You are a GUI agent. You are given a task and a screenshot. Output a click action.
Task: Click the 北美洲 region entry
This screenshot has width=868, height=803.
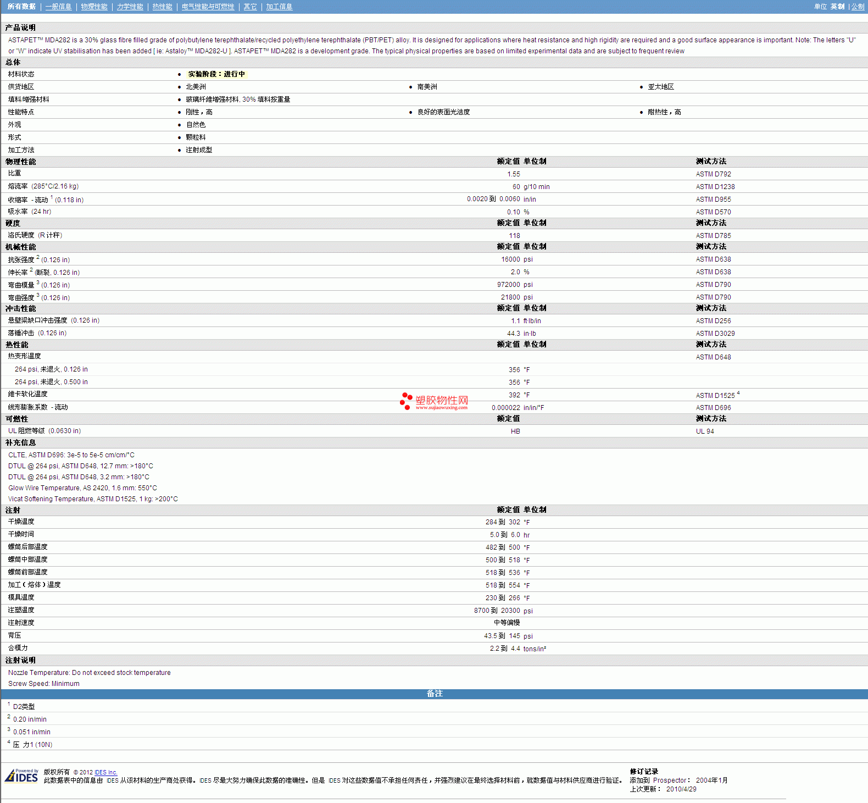[196, 87]
